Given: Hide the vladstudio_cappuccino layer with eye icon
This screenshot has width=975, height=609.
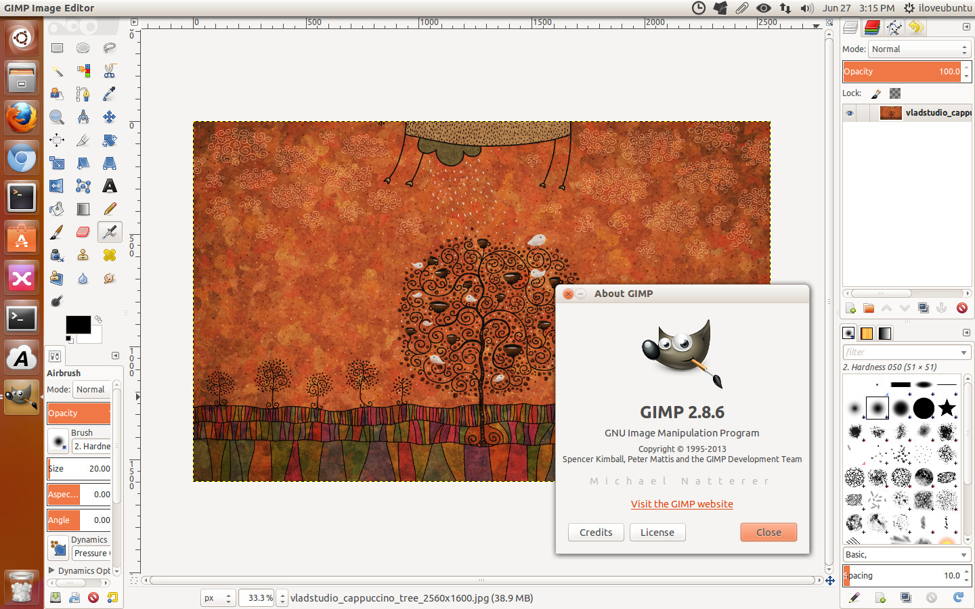Looking at the screenshot, I should click(x=849, y=113).
